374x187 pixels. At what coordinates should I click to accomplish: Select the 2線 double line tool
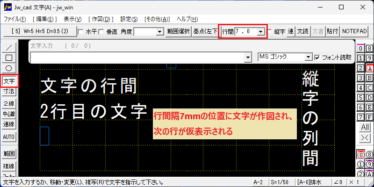[9, 103]
